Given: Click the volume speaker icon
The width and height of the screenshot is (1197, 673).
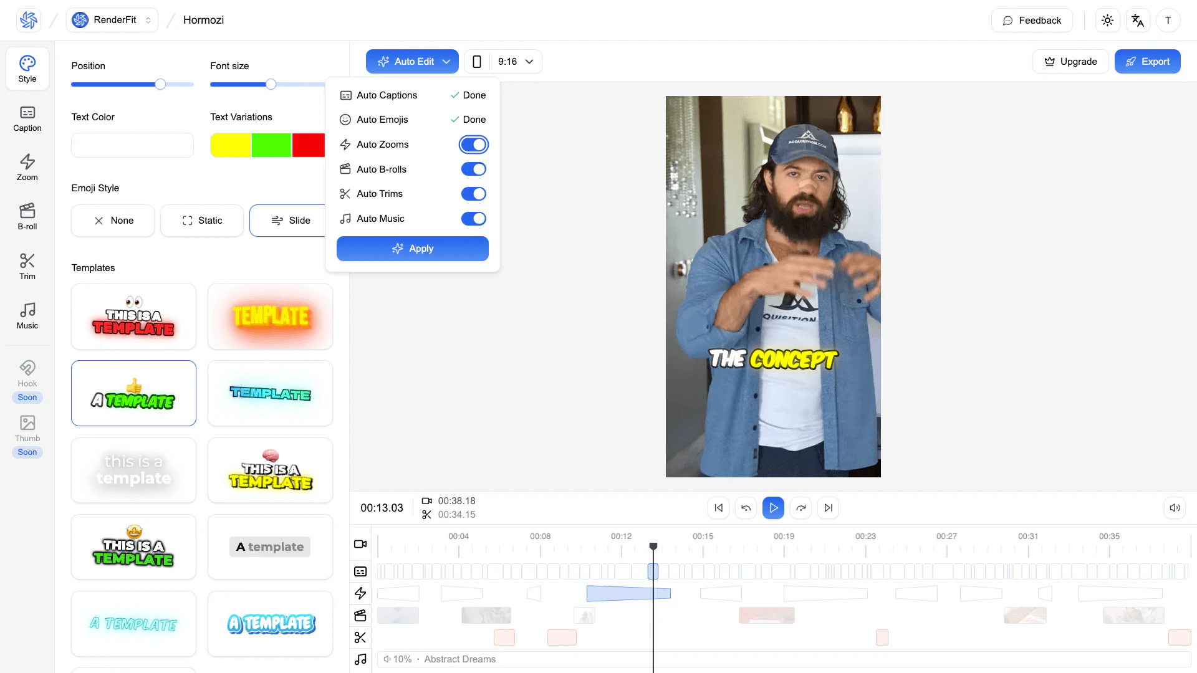Looking at the screenshot, I should coord(1175,508).
